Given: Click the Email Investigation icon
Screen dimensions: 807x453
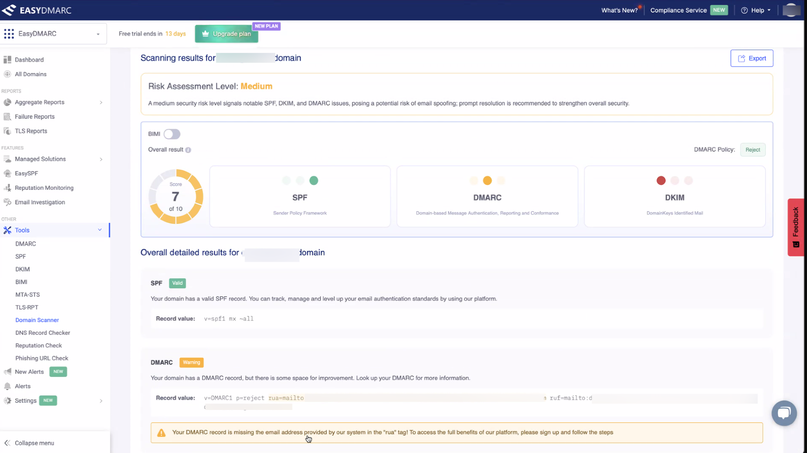Looking at the screenshot, I should pyautogui.click(x=7, y=202).
